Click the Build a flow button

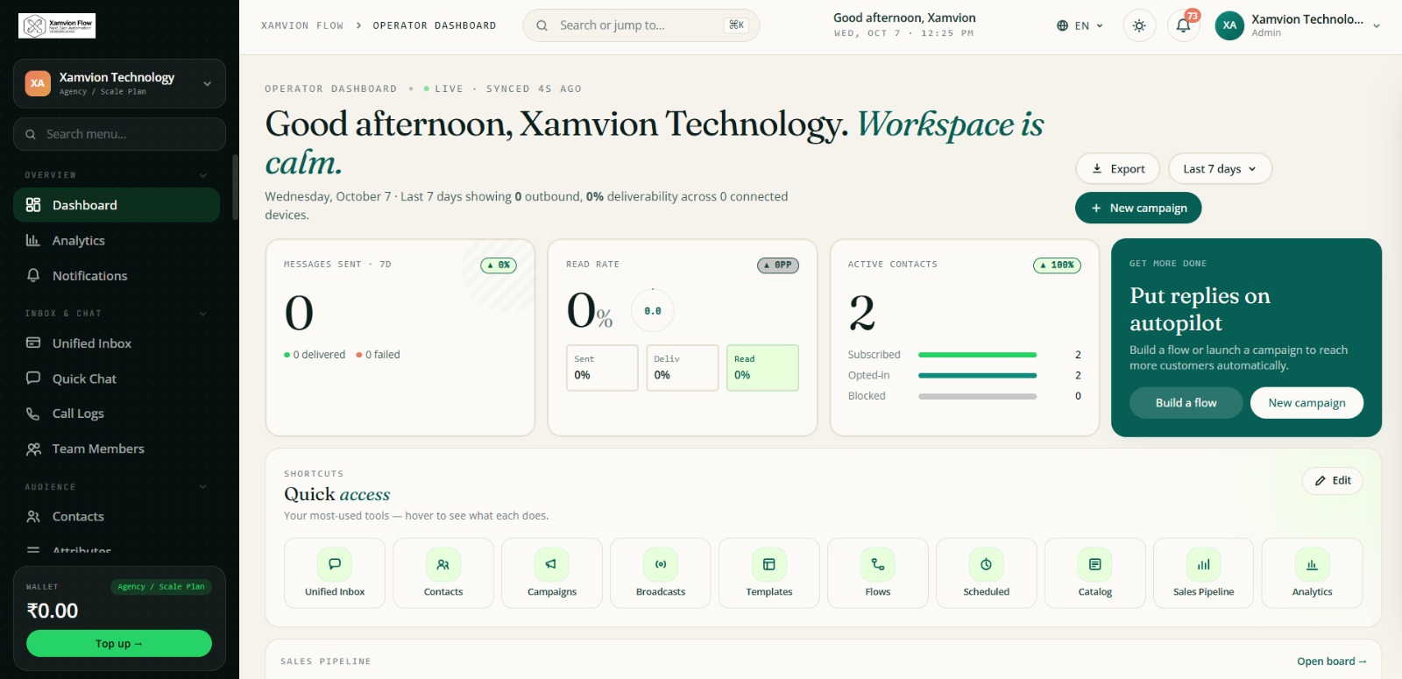pos(1186,403)
